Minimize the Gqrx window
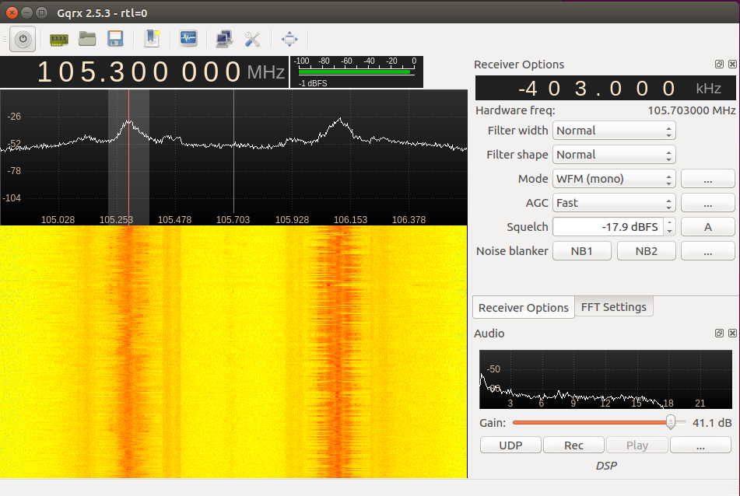The width and height of the screenshot is (740, 496). pyautogui.click(x=27, y=12)
